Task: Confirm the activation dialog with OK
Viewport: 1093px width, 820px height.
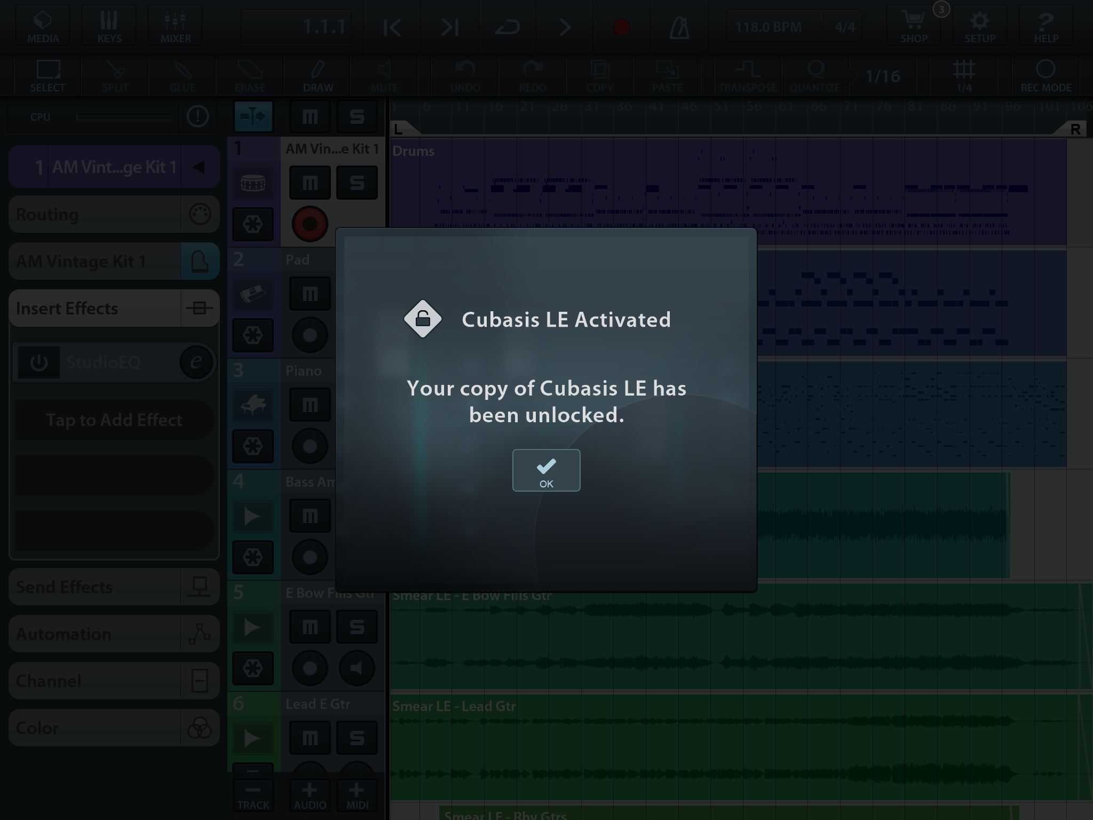Action: [x=546, y=470]
